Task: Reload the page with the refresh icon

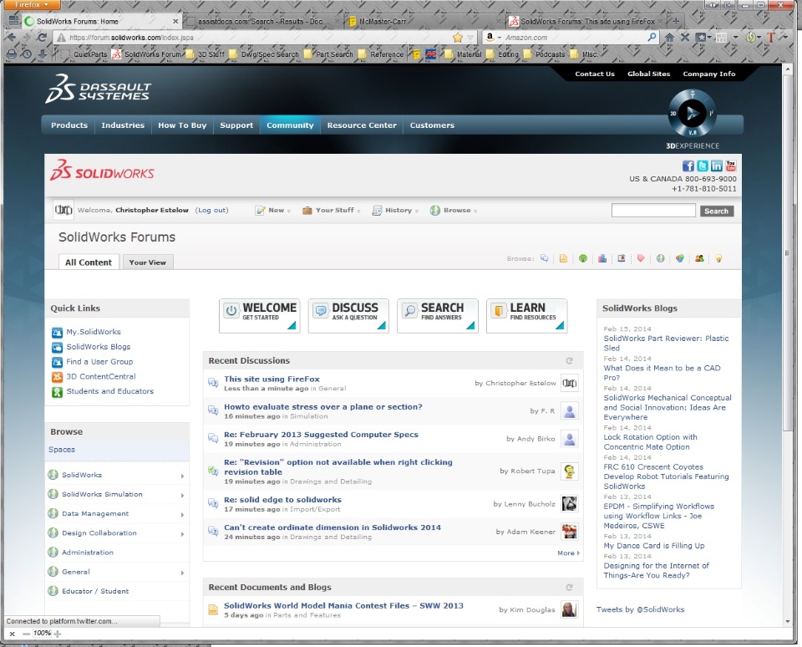Action: tap(42, 38)
